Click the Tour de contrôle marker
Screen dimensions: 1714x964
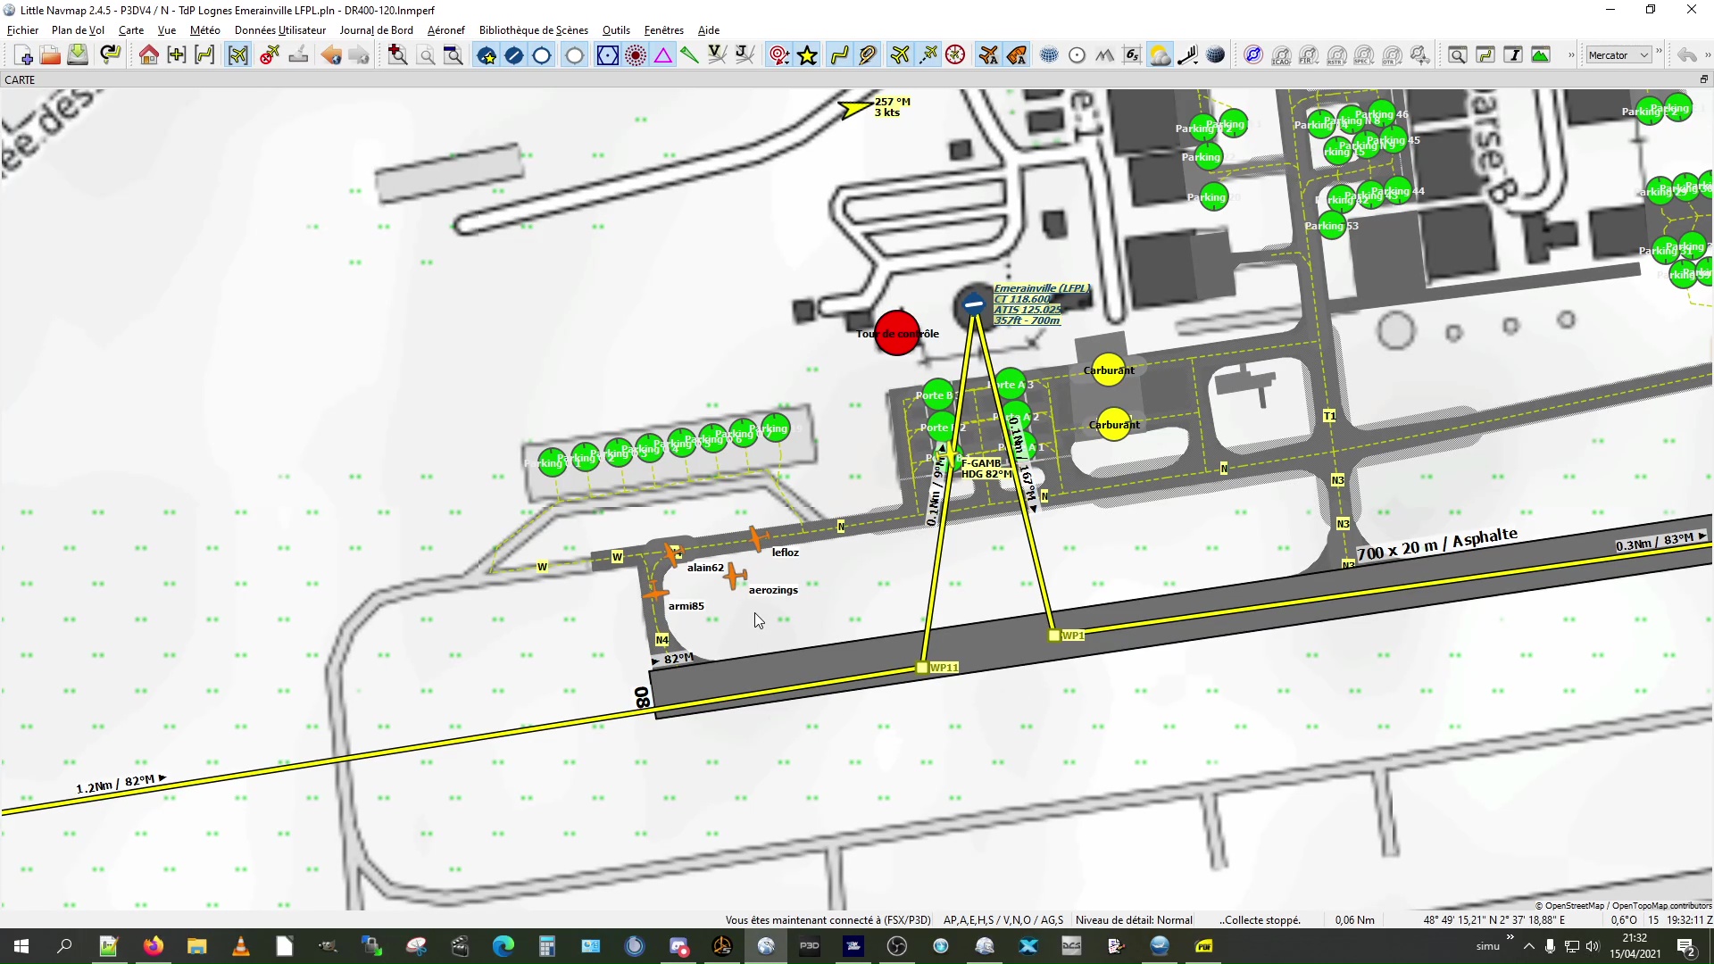[897, 333]
